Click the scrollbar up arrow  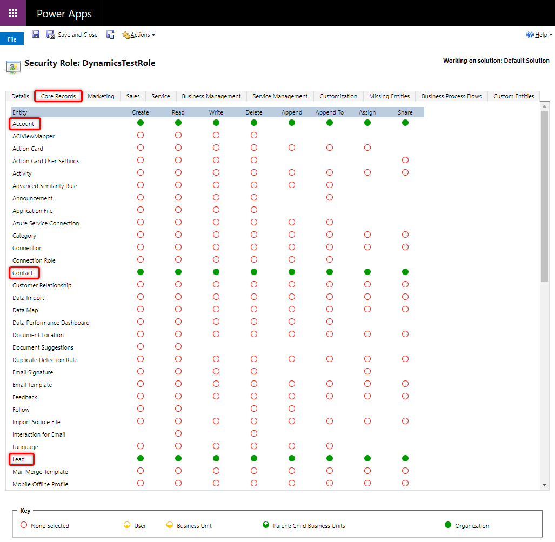pos(544,106)
